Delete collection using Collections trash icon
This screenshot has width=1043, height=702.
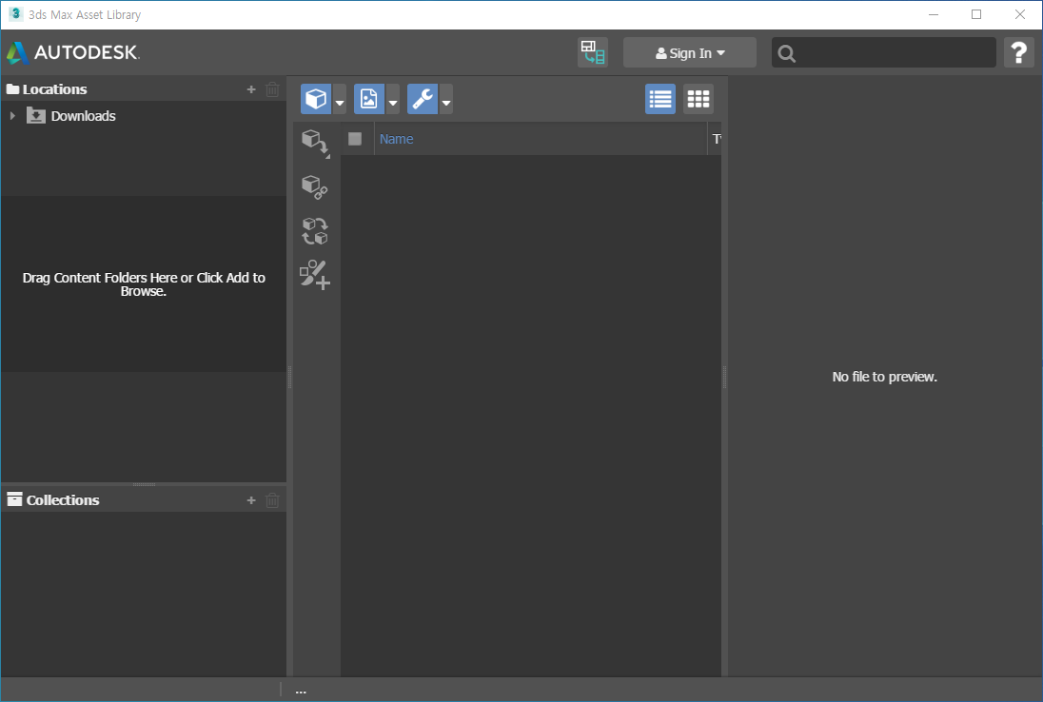click(x=272, y=500)
